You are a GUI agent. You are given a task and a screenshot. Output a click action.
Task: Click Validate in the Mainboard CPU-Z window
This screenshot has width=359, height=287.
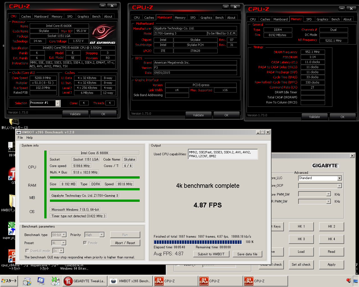pyautogui.click(x=198, y=115)
